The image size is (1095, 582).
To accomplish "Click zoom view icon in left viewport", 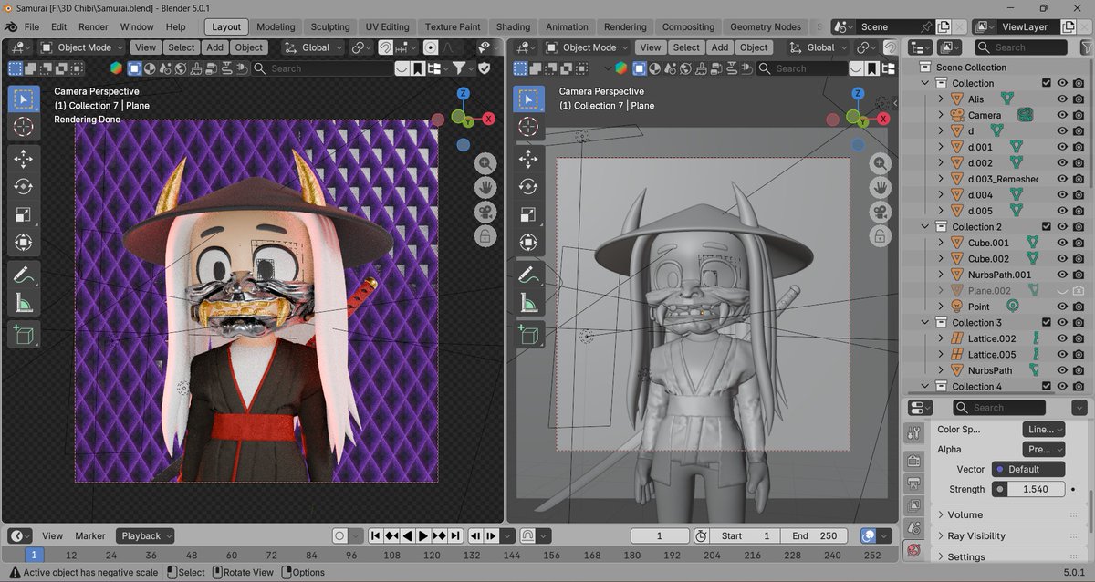I will point(485,163).
